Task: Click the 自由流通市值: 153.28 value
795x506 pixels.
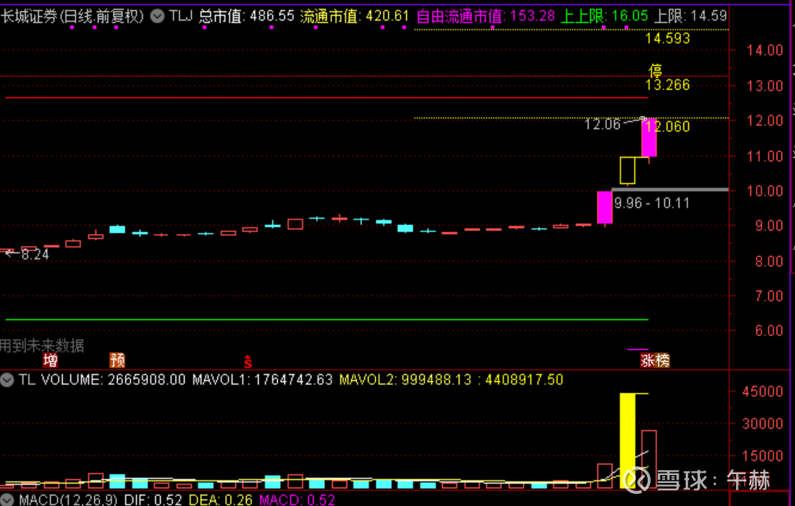Action: [486, 16]
